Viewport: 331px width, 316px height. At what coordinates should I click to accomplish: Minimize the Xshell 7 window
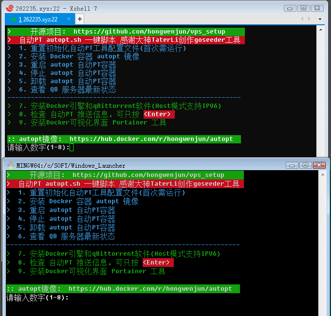(x=290, y=8)
